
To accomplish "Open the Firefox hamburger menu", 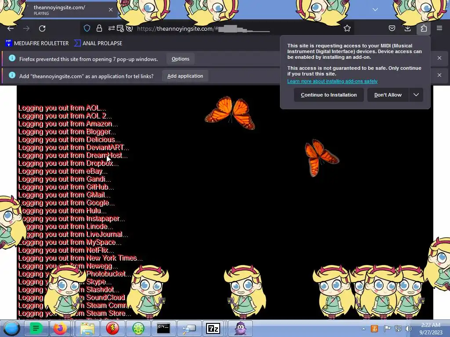I will (439, 28).
